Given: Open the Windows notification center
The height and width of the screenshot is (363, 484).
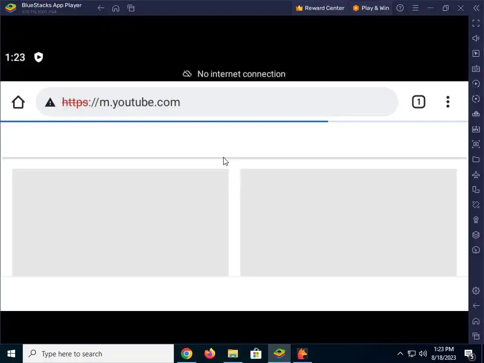Looking at the screenshot, I should 469,354.
